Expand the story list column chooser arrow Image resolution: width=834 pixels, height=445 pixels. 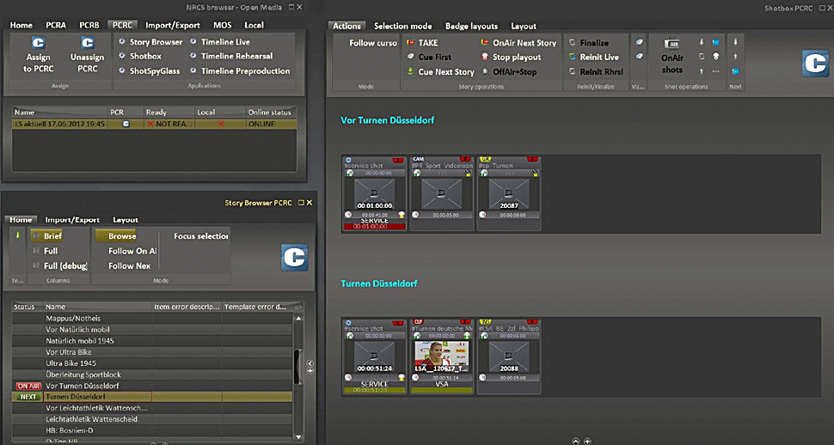pos(298,307)
